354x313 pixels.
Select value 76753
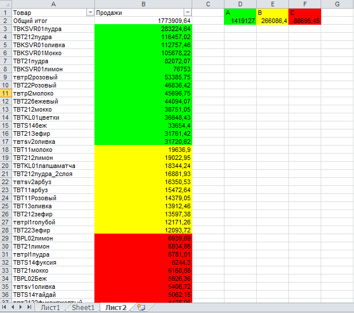(143, 69)
